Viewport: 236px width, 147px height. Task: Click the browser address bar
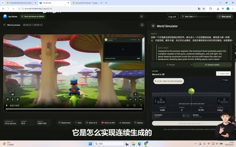point(105,9)
